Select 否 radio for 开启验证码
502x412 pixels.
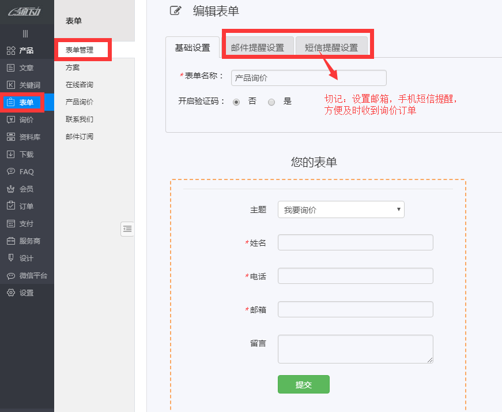tap(236, 102)
